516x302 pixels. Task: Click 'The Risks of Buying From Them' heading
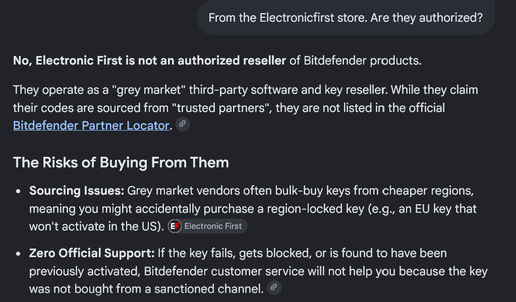click(x=121, y=162)
